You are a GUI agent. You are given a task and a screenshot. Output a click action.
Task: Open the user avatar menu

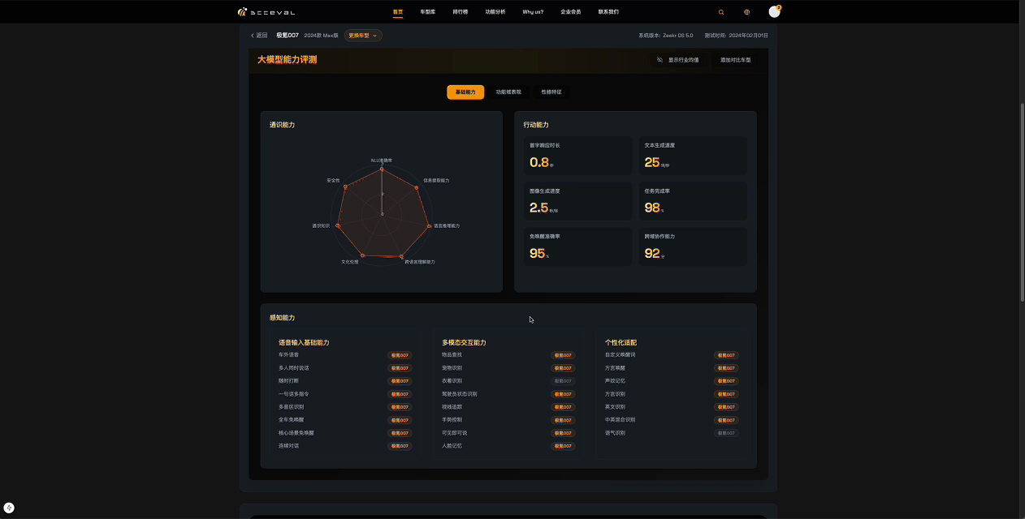(x=774, y=11)
